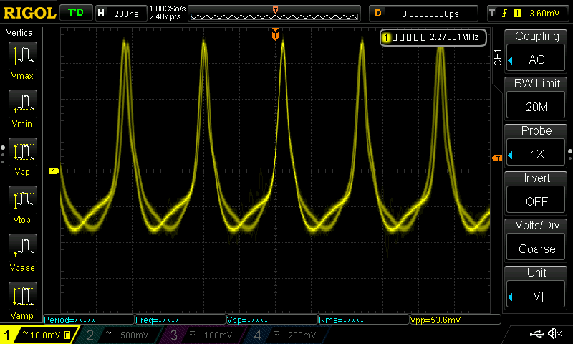Click the RIGOL logo
Screen dimensions: 573x344
(29, 13)
